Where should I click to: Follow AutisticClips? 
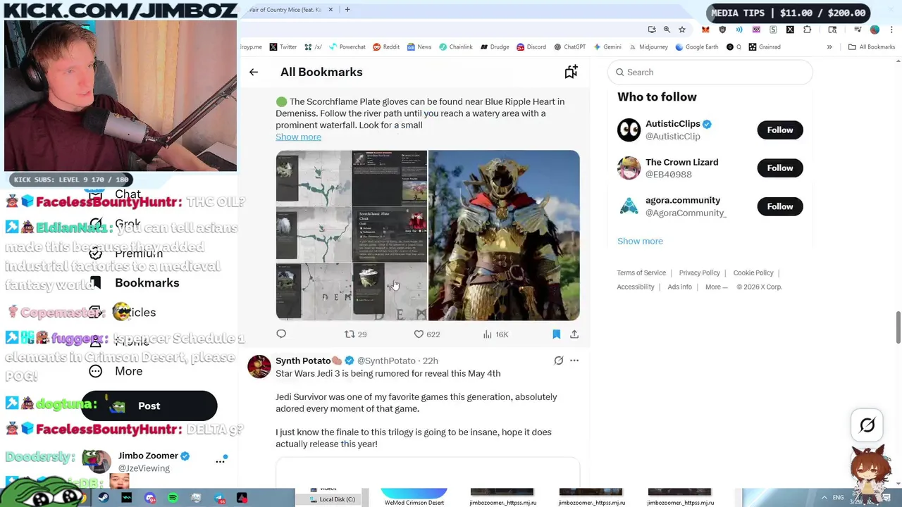779,130
